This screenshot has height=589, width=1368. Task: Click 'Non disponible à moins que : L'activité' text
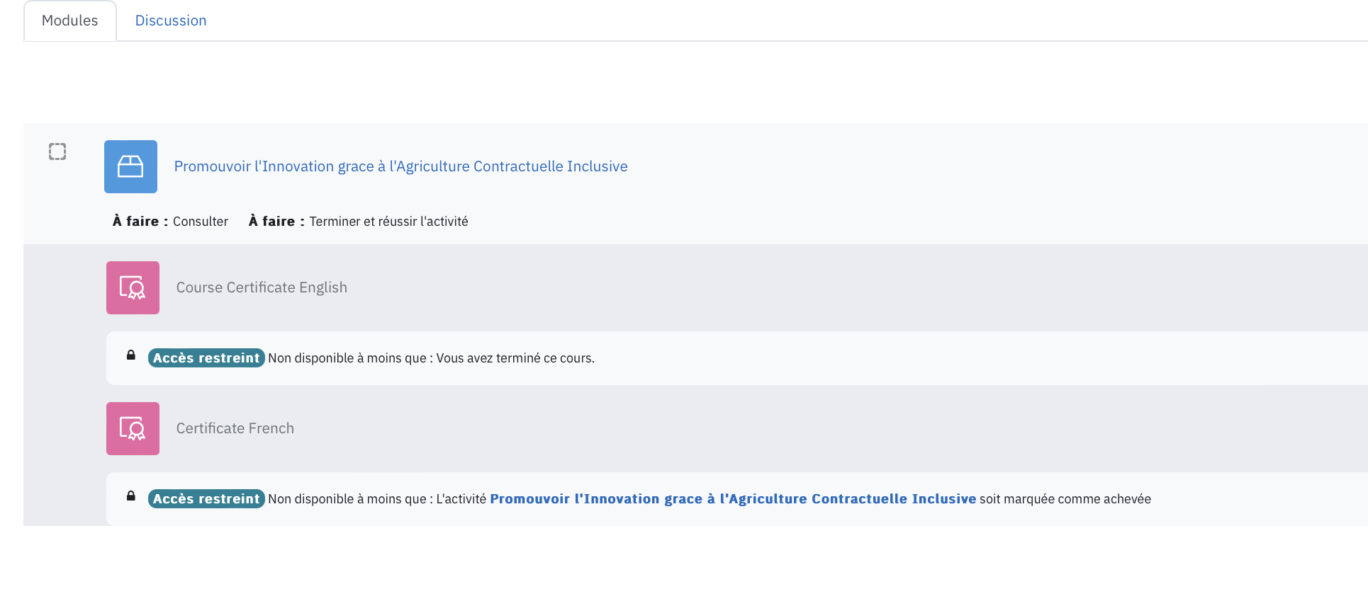[377, 499]
